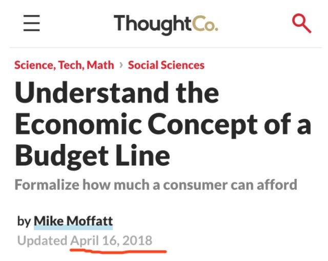
Task: Go to ThoughtCo homepage via logo
Action: (166, 24)
